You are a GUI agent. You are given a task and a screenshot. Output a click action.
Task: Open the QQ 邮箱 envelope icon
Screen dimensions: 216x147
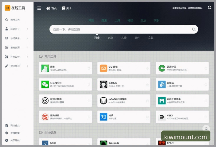coord(104,68)
